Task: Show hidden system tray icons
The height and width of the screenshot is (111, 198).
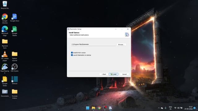Action: 159,108
